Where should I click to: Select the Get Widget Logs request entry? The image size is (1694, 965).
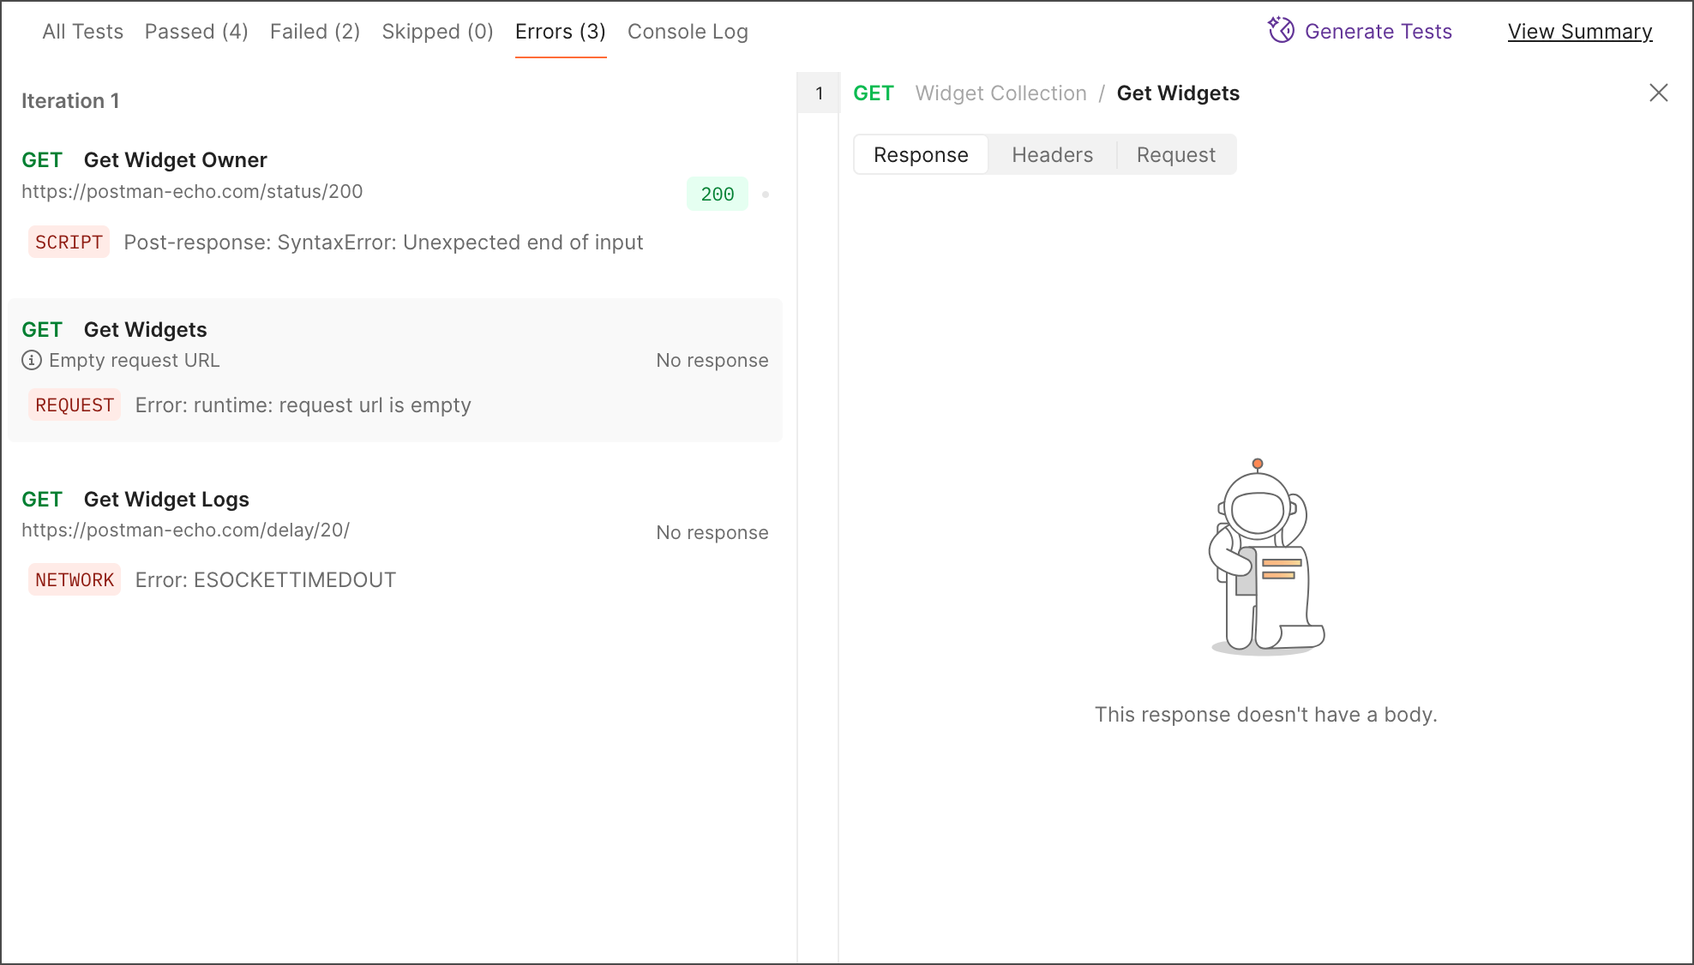click(166, 500)
